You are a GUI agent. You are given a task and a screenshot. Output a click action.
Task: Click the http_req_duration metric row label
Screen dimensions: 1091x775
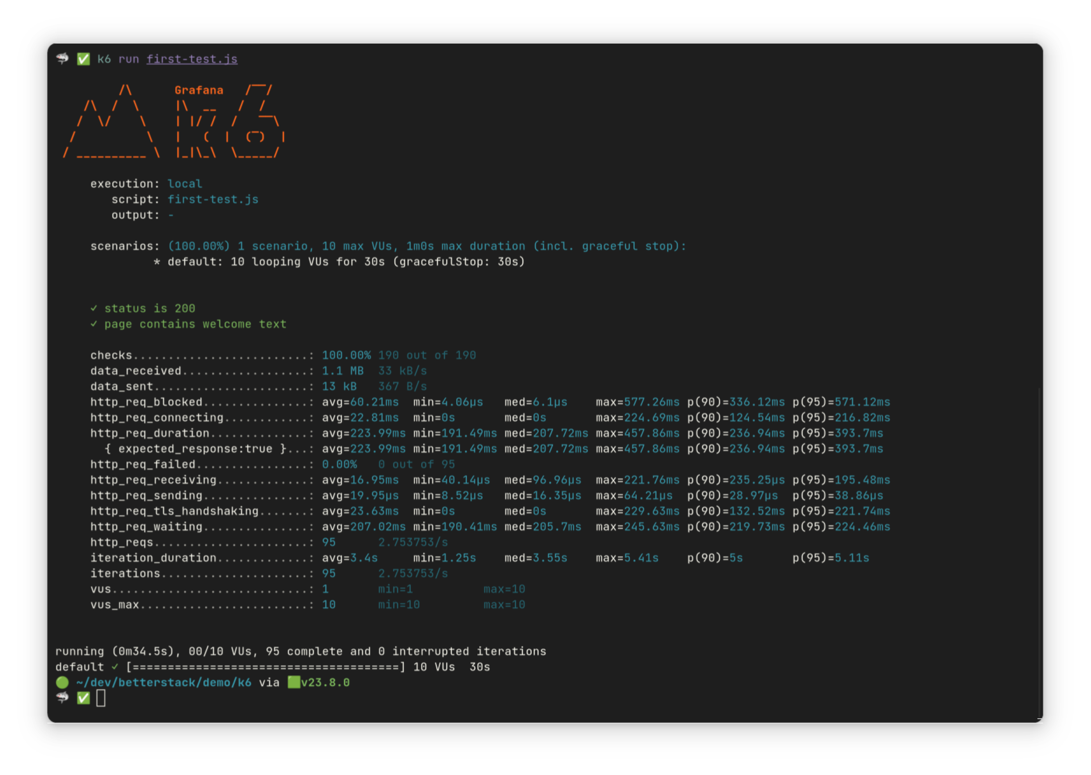[149, 434]
